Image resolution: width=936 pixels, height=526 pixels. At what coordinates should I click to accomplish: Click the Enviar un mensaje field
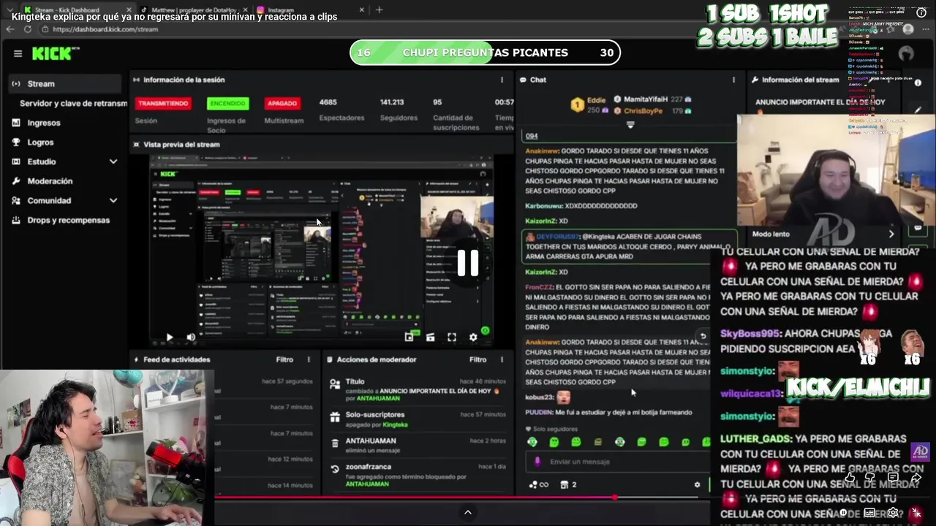pyautogui.click(x=618, y=461)
